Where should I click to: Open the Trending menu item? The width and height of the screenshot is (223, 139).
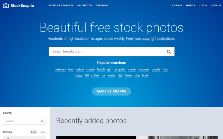[x=102, y=6]
